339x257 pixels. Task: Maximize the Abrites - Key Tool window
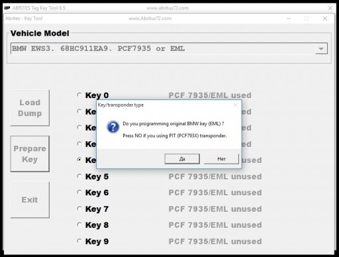tap(307, 19)
